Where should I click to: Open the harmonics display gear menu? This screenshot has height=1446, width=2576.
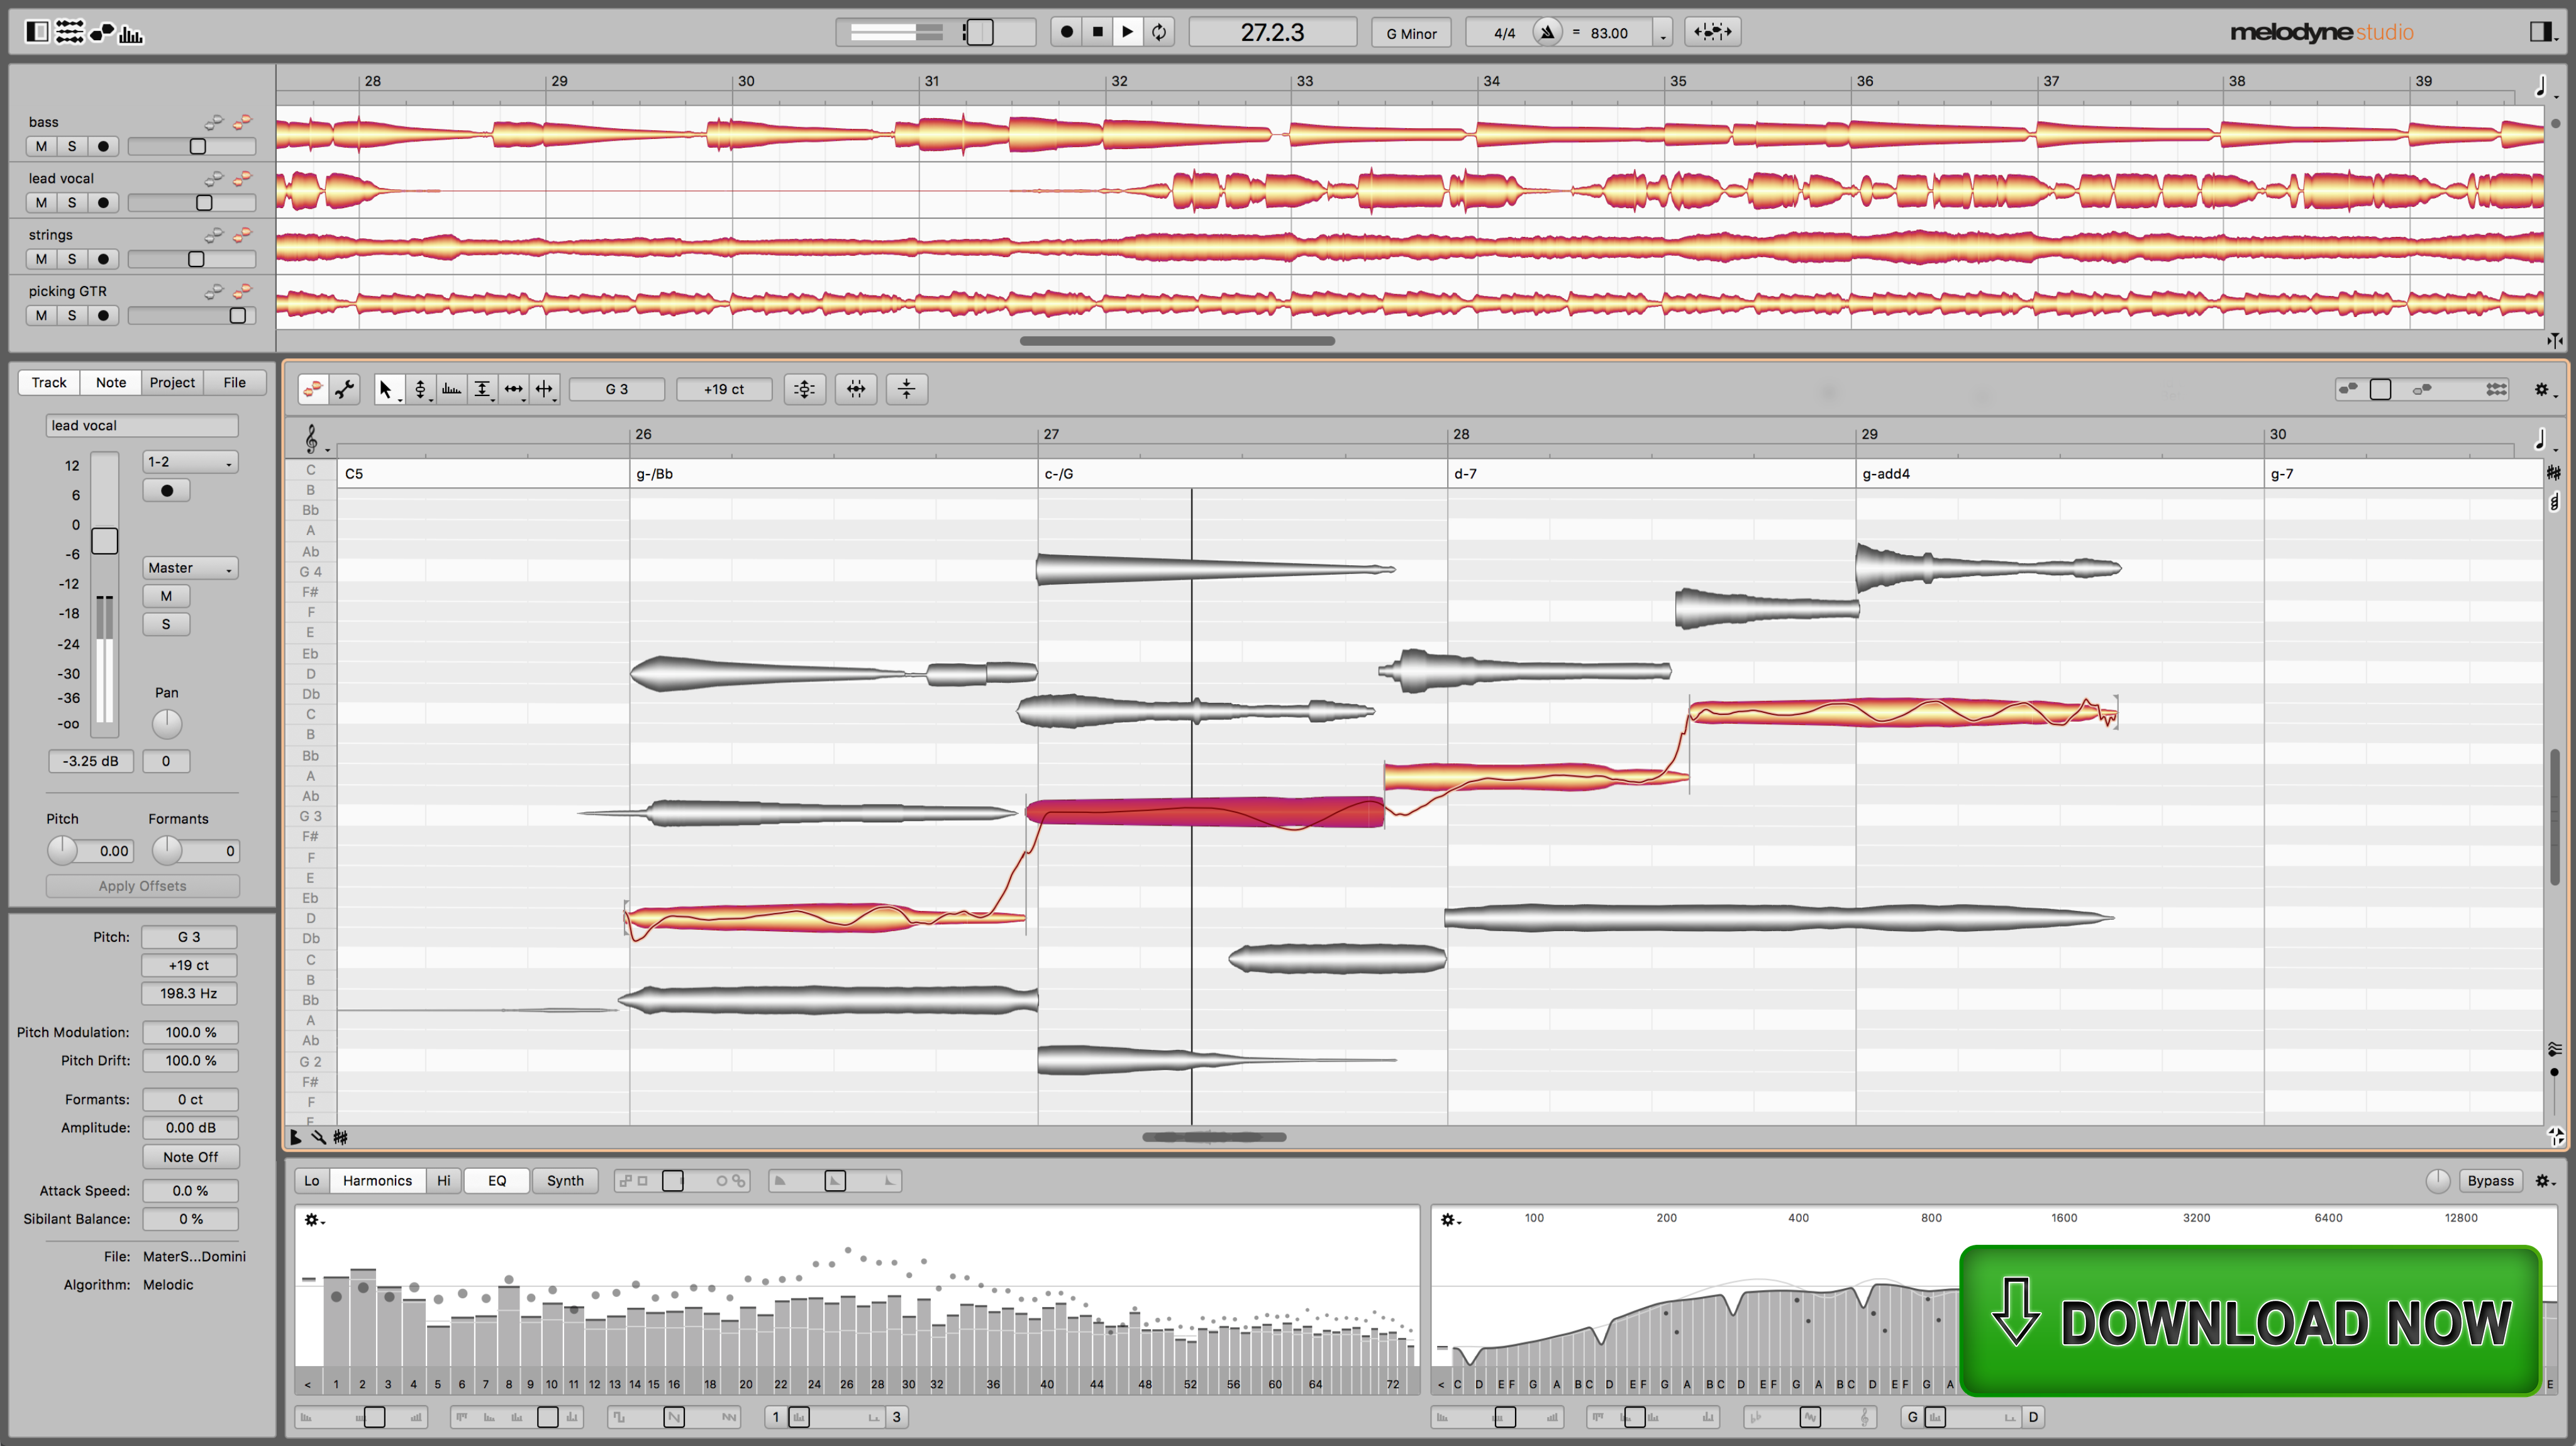click(x=314, y=1220)
